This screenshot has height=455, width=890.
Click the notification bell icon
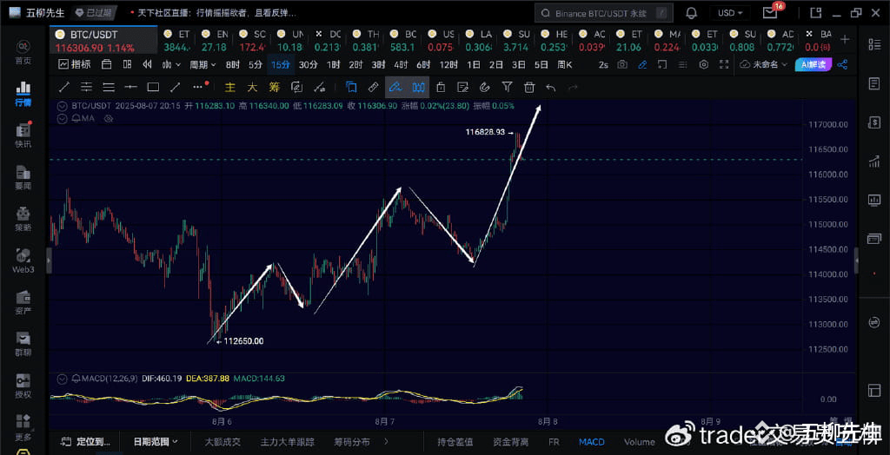[x=691, y=13]
